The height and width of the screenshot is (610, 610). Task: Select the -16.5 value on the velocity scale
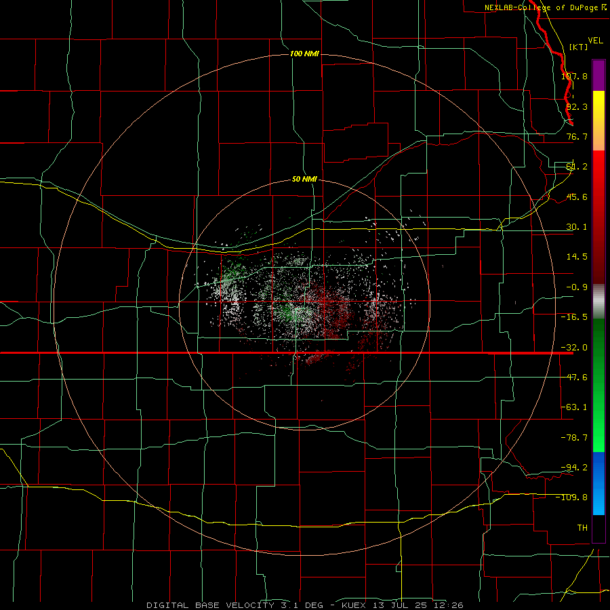click(574, 317)
